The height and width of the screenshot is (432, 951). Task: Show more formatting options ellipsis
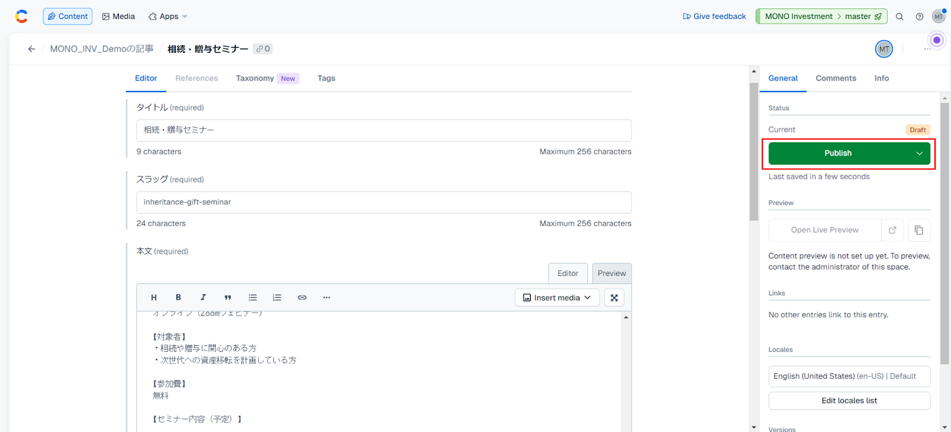click(326, 298)
